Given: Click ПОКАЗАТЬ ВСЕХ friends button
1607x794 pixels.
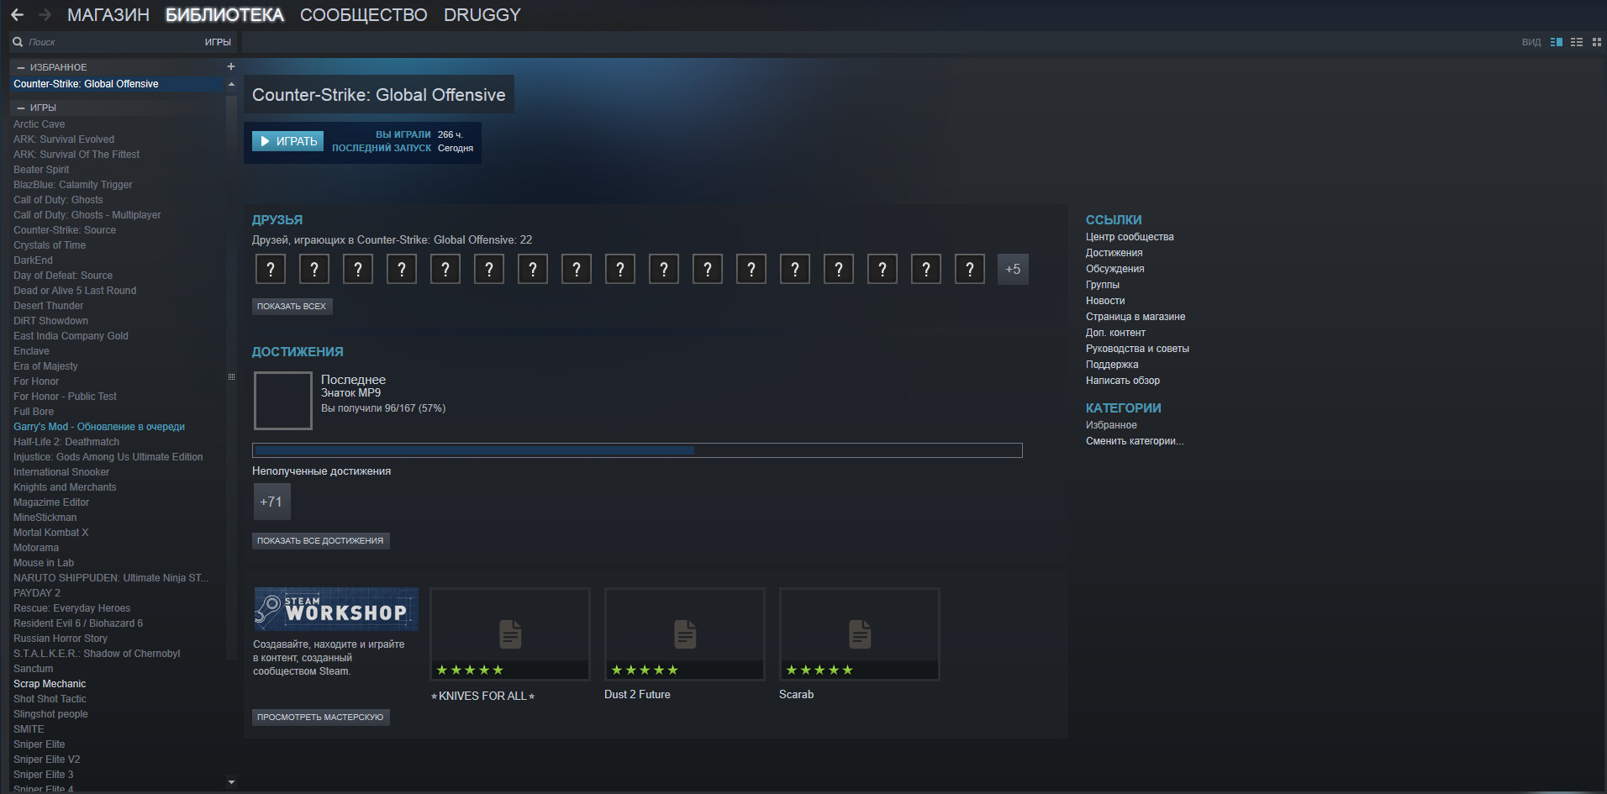Looking at the screenshot, I should pyautogui.click(x=292, y=307).
